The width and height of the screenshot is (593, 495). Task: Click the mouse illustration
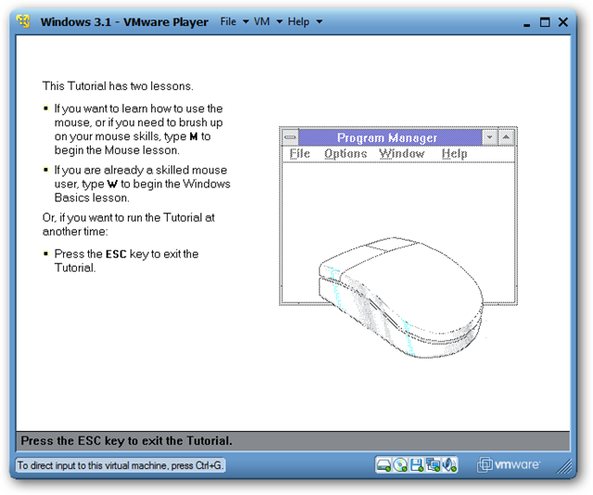401,298
